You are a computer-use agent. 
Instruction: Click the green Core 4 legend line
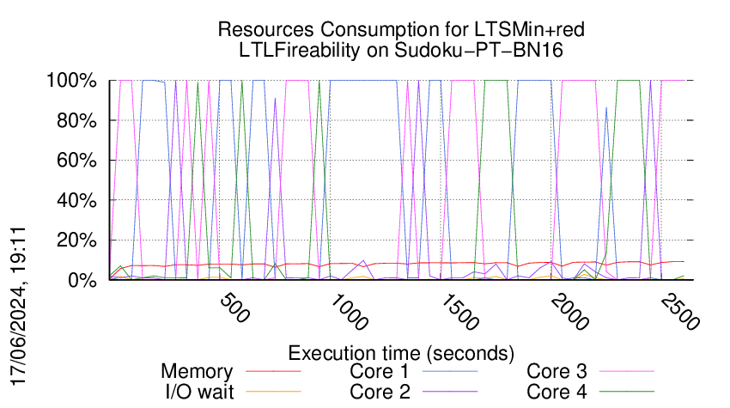pos(627,392)
